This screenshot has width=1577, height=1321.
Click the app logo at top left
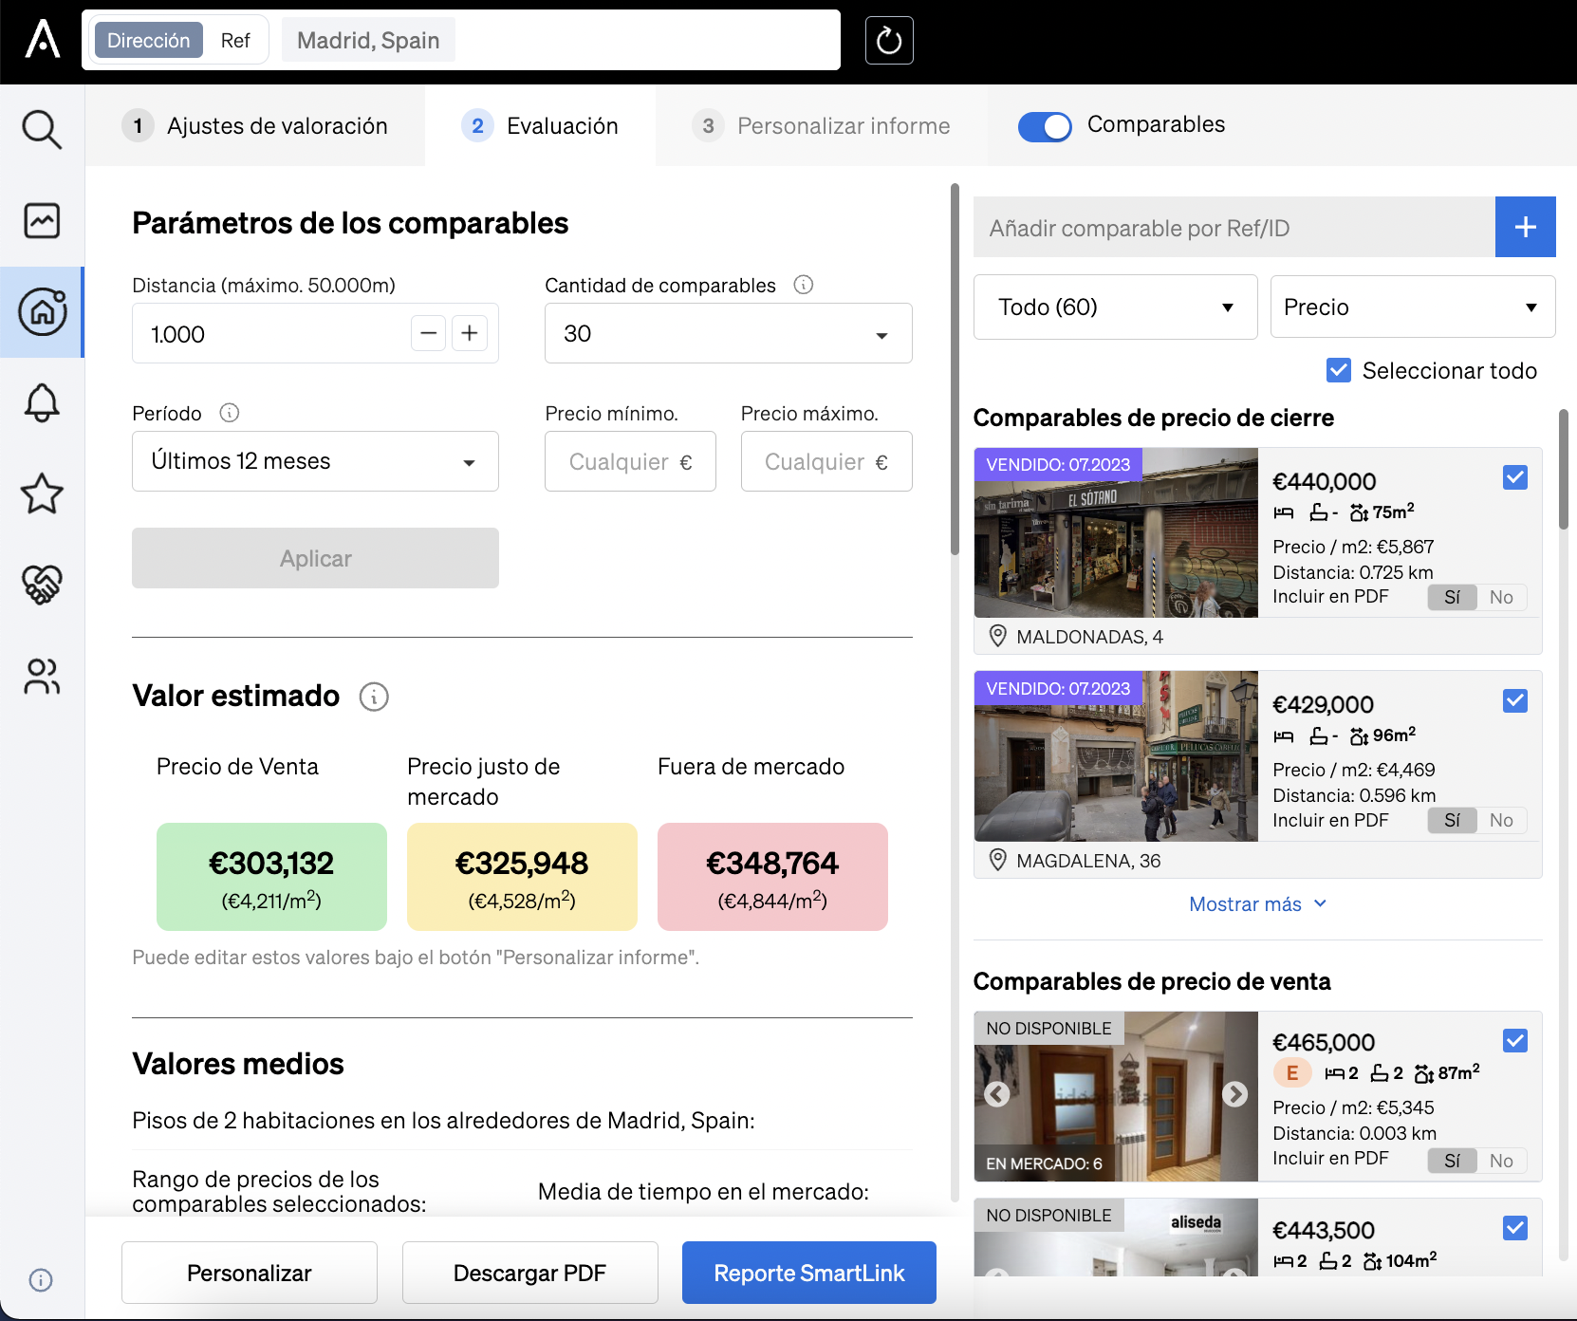pos(43,40)
